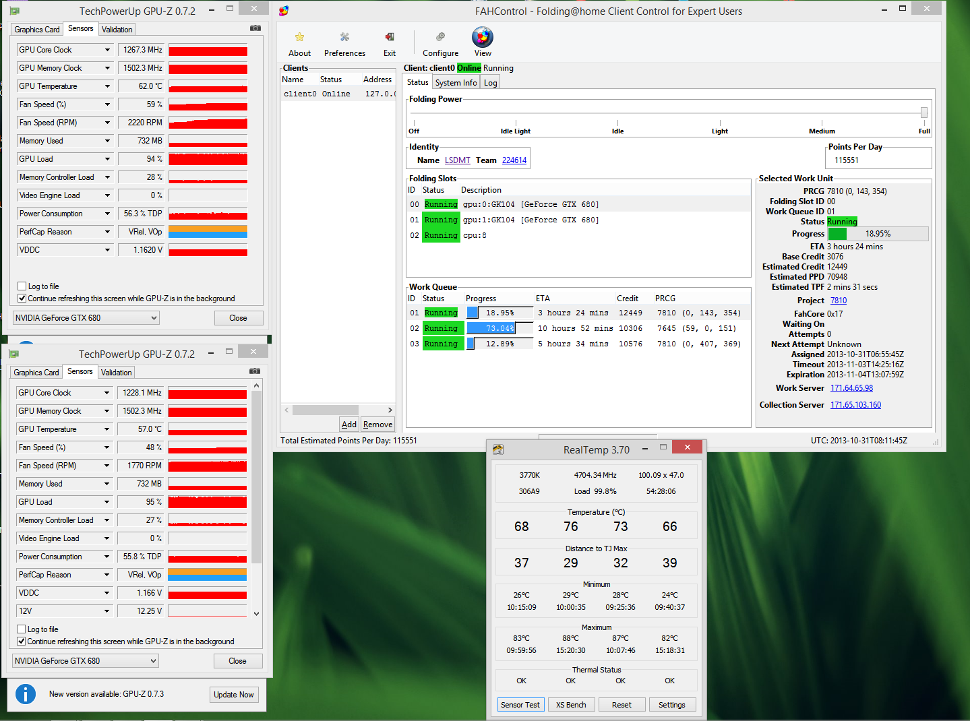Screen dimensions: 970x721
Task: Open Collection Server 171.65.103.160 link
Action: tap(855, 405)
